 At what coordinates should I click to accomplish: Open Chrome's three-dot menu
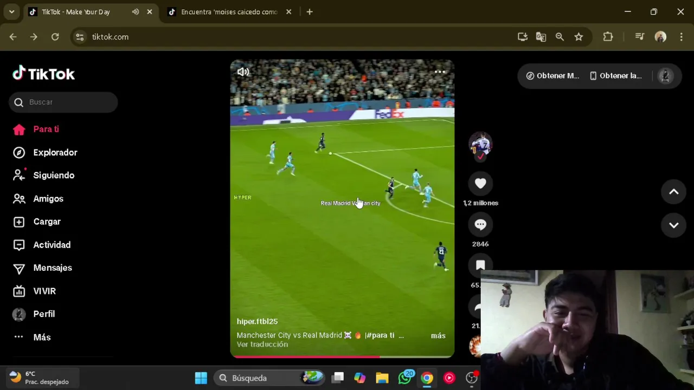pos(681,37)
